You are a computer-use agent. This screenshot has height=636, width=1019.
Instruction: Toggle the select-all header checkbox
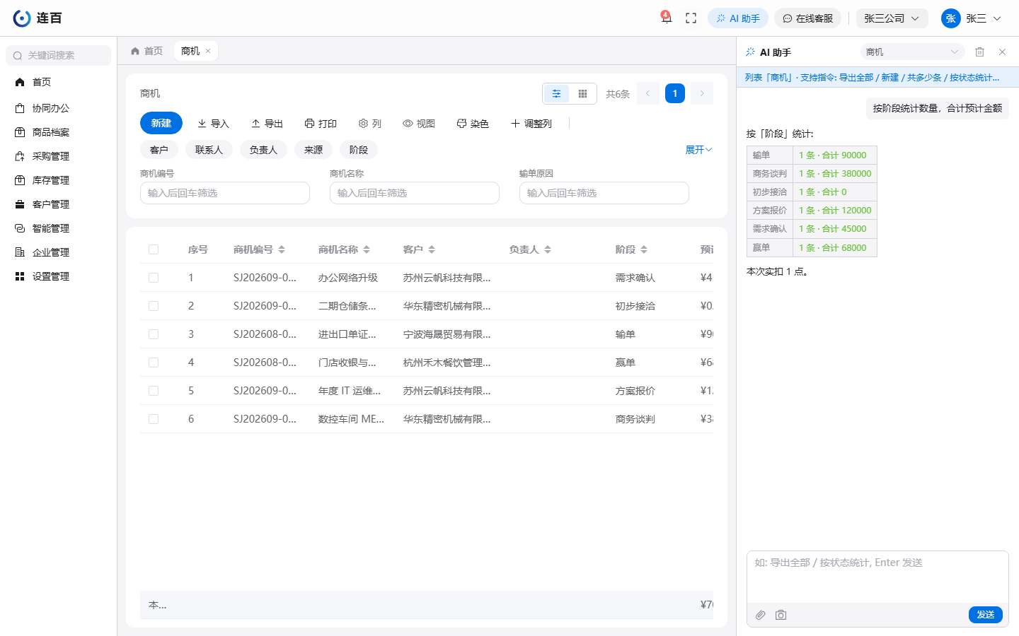(154, 249)
